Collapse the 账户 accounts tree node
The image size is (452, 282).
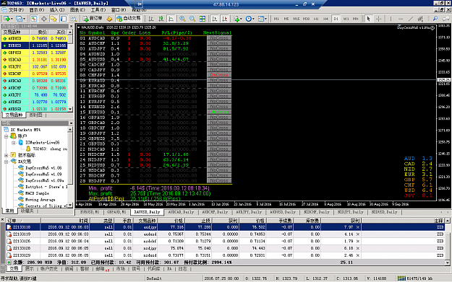pos(6,136)
